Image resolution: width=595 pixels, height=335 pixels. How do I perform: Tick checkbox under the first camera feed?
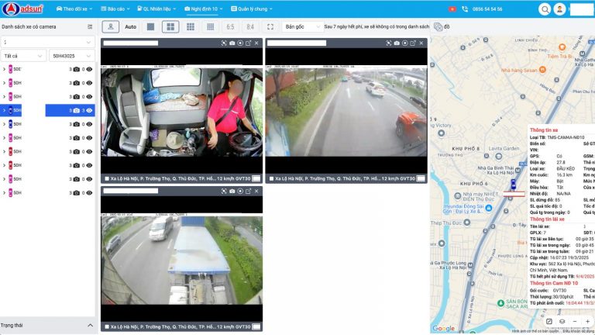click(x=106, y=178)
